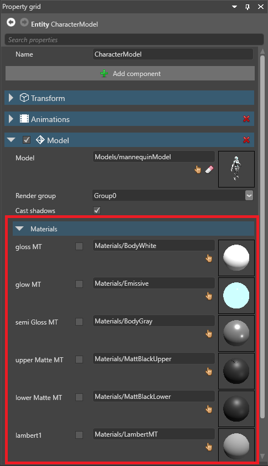Click the Transform cube icon

[x=24, y=98]
